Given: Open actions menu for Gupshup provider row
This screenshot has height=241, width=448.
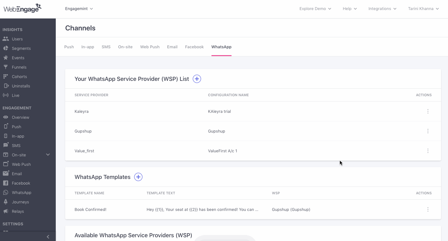Looking at the screenshot, I should [x=428, y=131].
